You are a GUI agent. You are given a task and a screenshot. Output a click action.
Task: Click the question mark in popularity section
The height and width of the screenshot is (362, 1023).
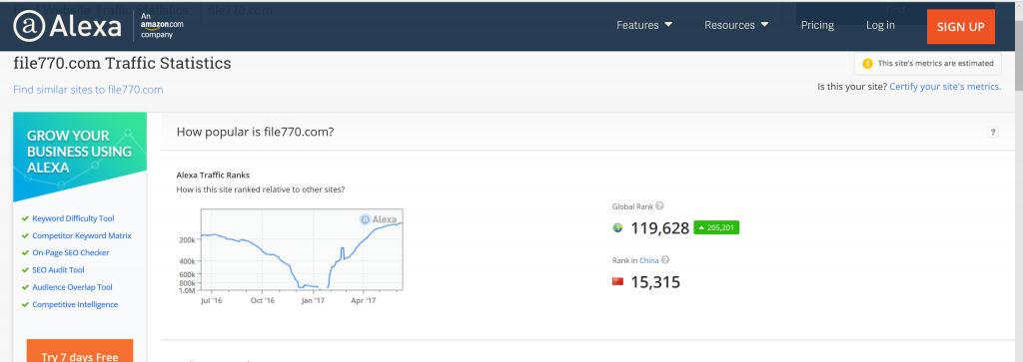point(993,133)
